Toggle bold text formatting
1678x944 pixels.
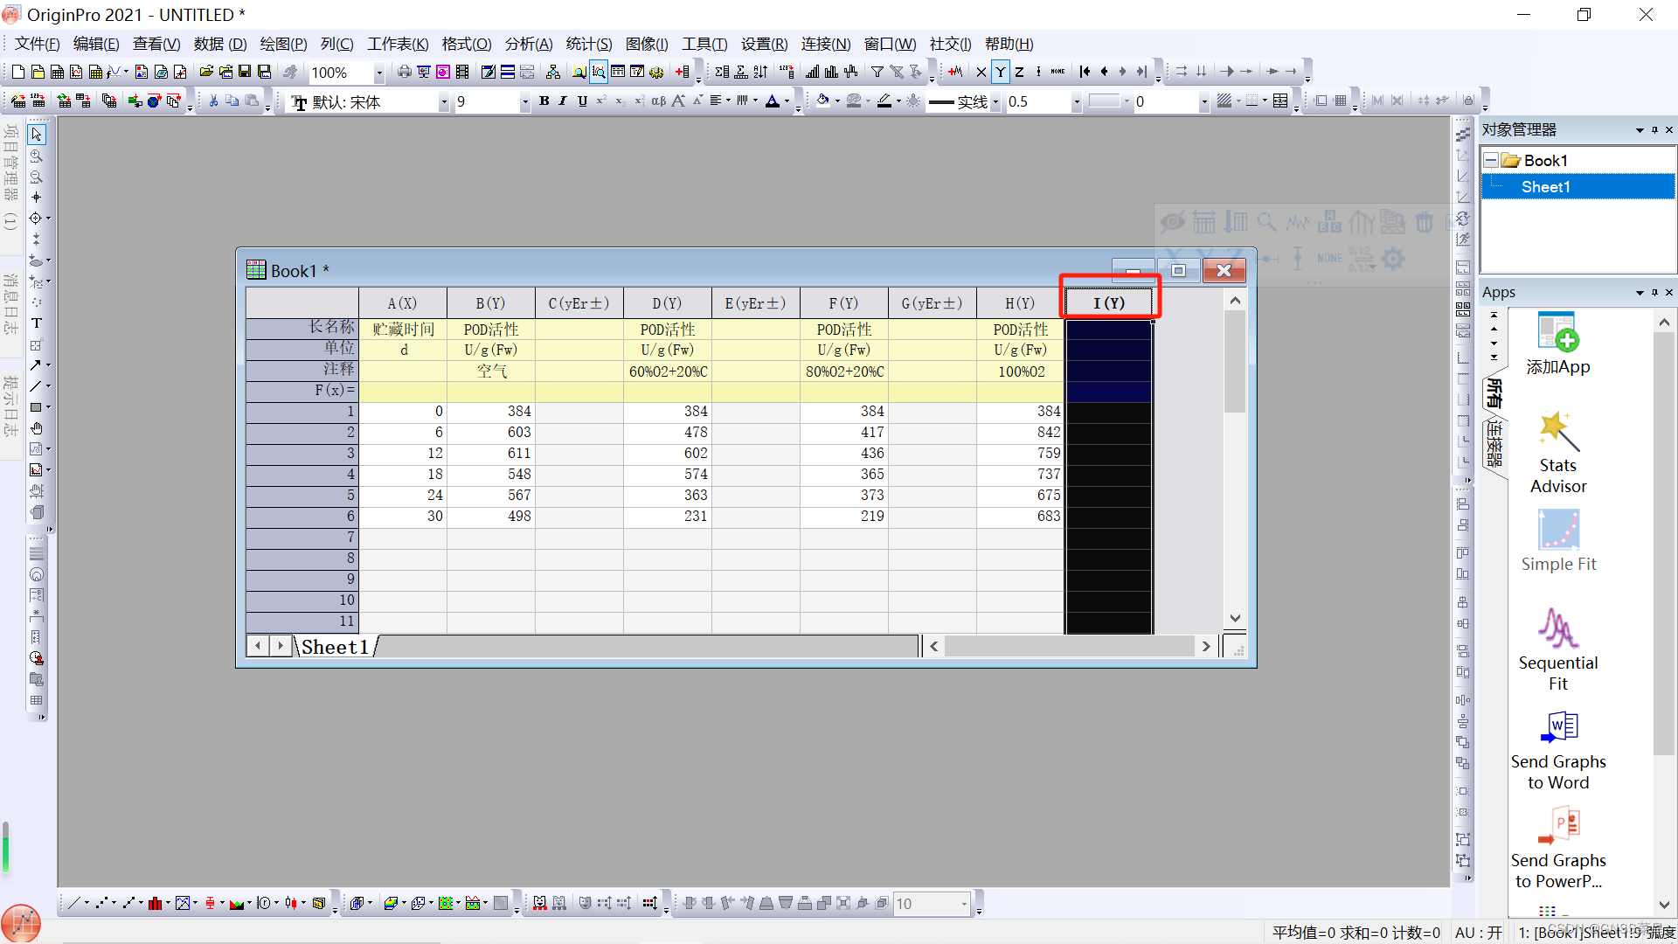pyautogui.click(x=544, y=101)
